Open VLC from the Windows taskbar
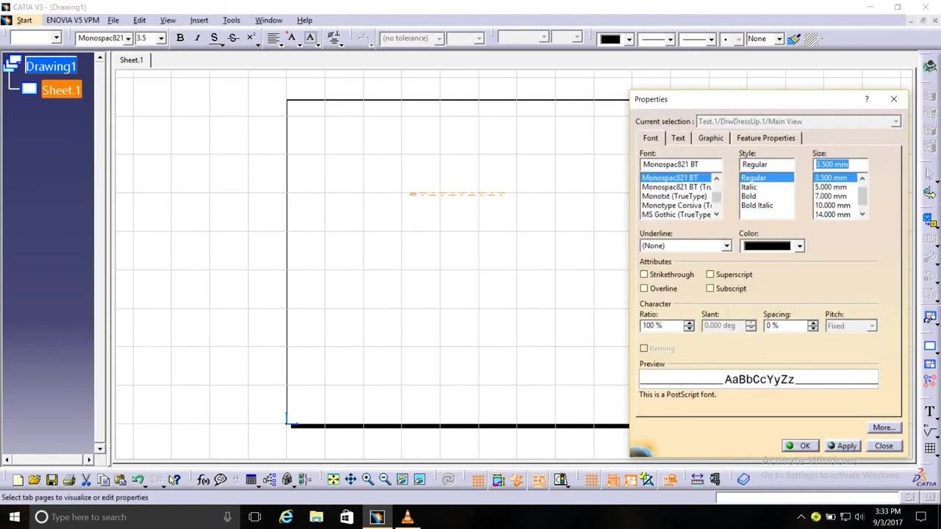This screenshot has height=529, width=941. coord(407,517)
